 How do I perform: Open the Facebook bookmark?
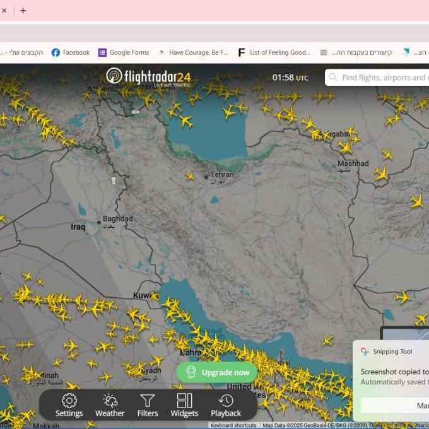71,52
